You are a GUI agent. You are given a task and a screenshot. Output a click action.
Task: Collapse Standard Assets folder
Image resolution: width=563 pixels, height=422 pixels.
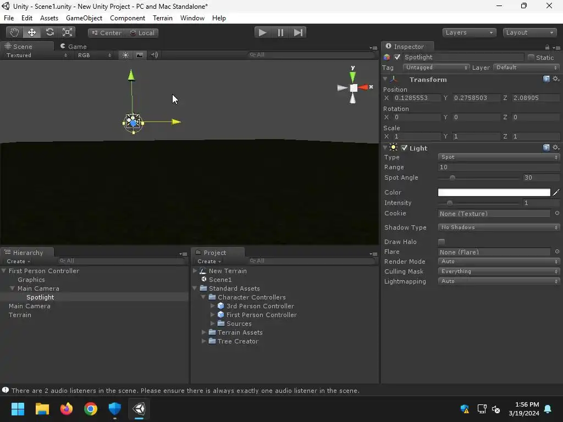(x=195, y=288)
